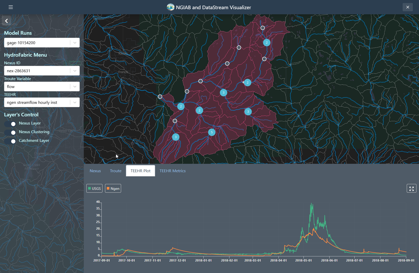This screenshot has width=419, height=273.
Task: Hide the USGS series via its legend button
Action: pyautogui.click(x=94, y=188)
